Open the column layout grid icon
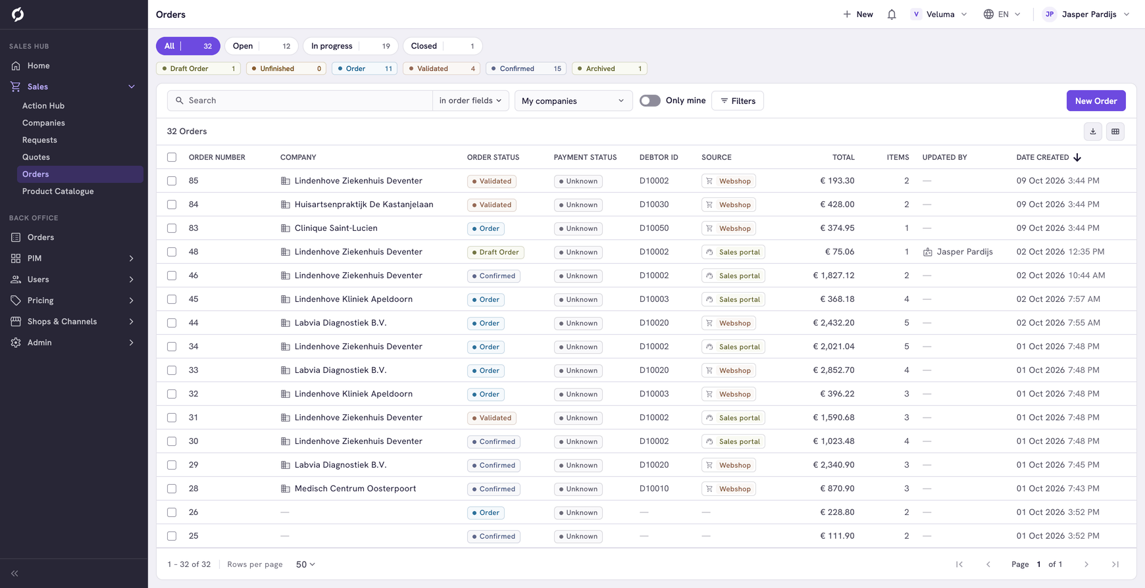The height and width of the screenshot is (588, 1145). click(x=1115, y=132)
